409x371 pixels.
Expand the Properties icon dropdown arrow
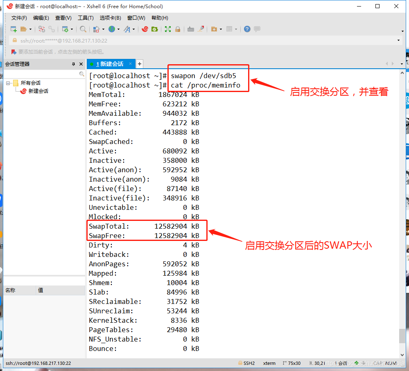tap(72, 29)
